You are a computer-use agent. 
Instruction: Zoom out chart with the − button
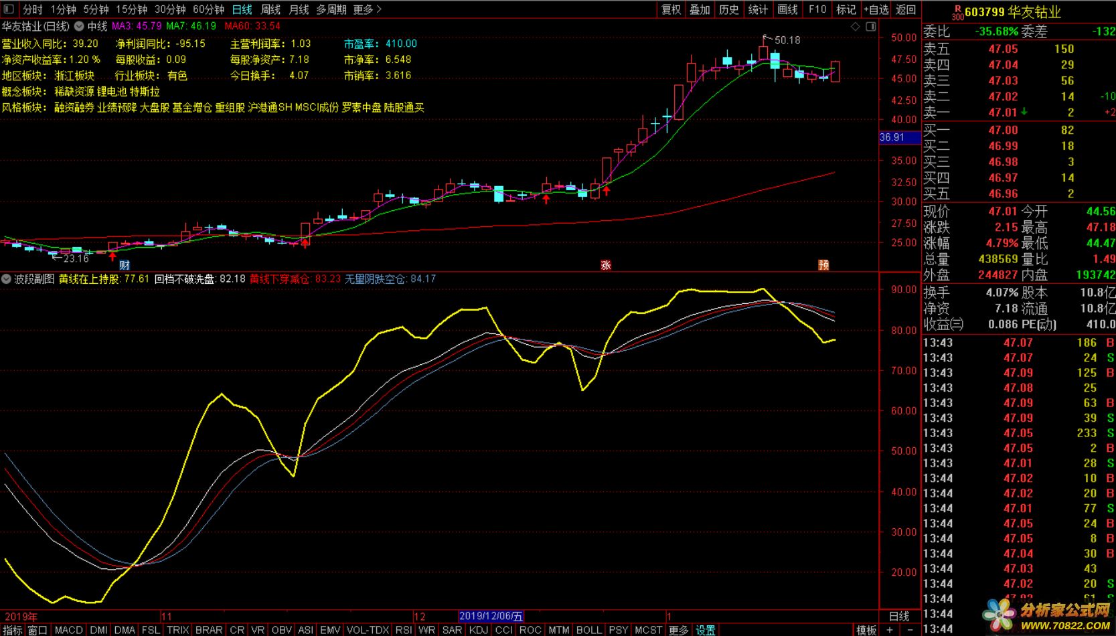pos(908,630)
